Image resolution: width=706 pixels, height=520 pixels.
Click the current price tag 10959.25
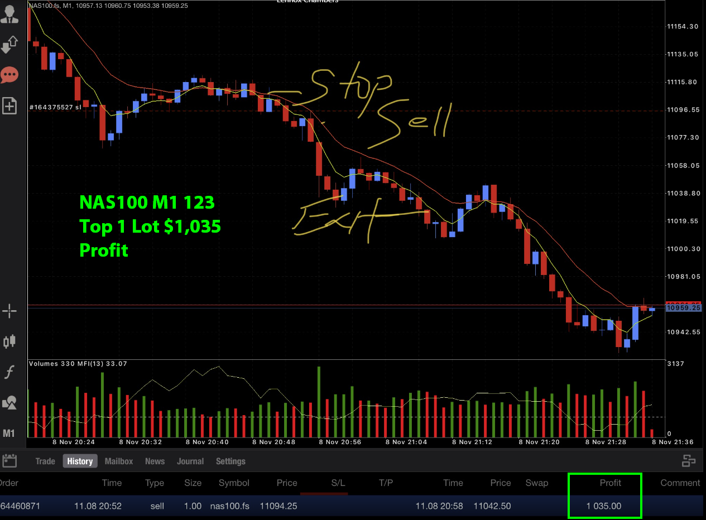[x=684, y=308]
